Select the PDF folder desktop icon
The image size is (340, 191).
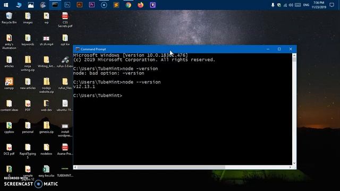[28, 106]
